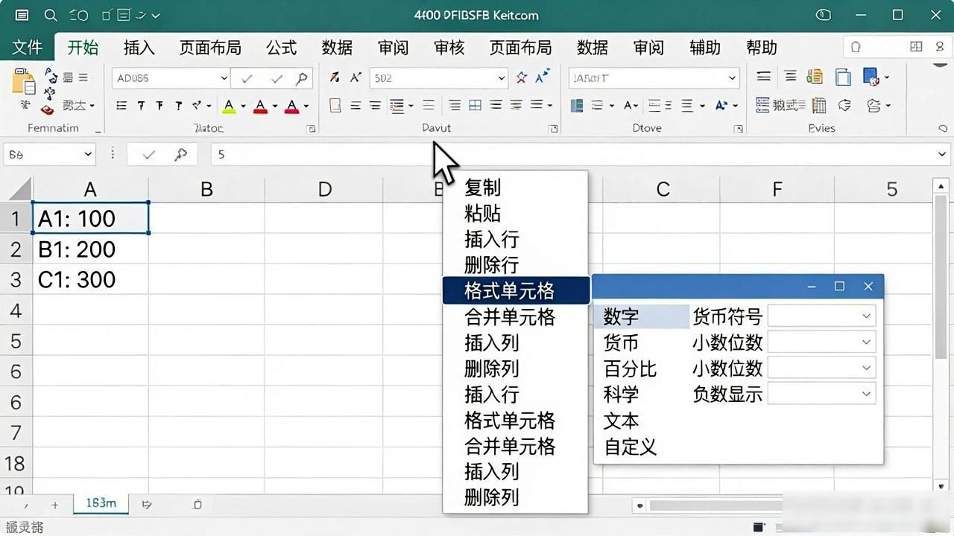Apply yellow-underlined A highlight color
The image size is (954, 536).
229,106
